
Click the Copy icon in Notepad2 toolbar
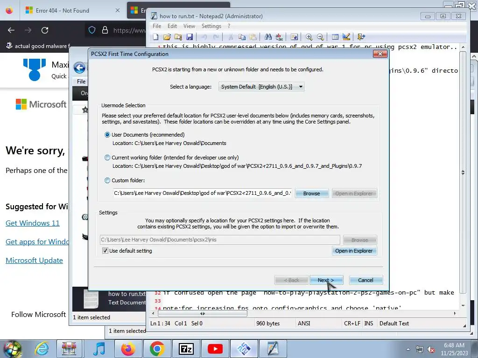pos(242,37)
